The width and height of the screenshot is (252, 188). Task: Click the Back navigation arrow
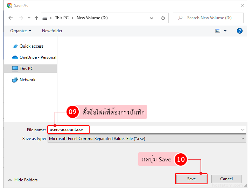[x=10, y=18]
